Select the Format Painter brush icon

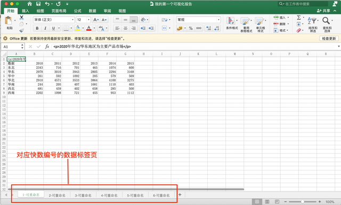[21, 30]
